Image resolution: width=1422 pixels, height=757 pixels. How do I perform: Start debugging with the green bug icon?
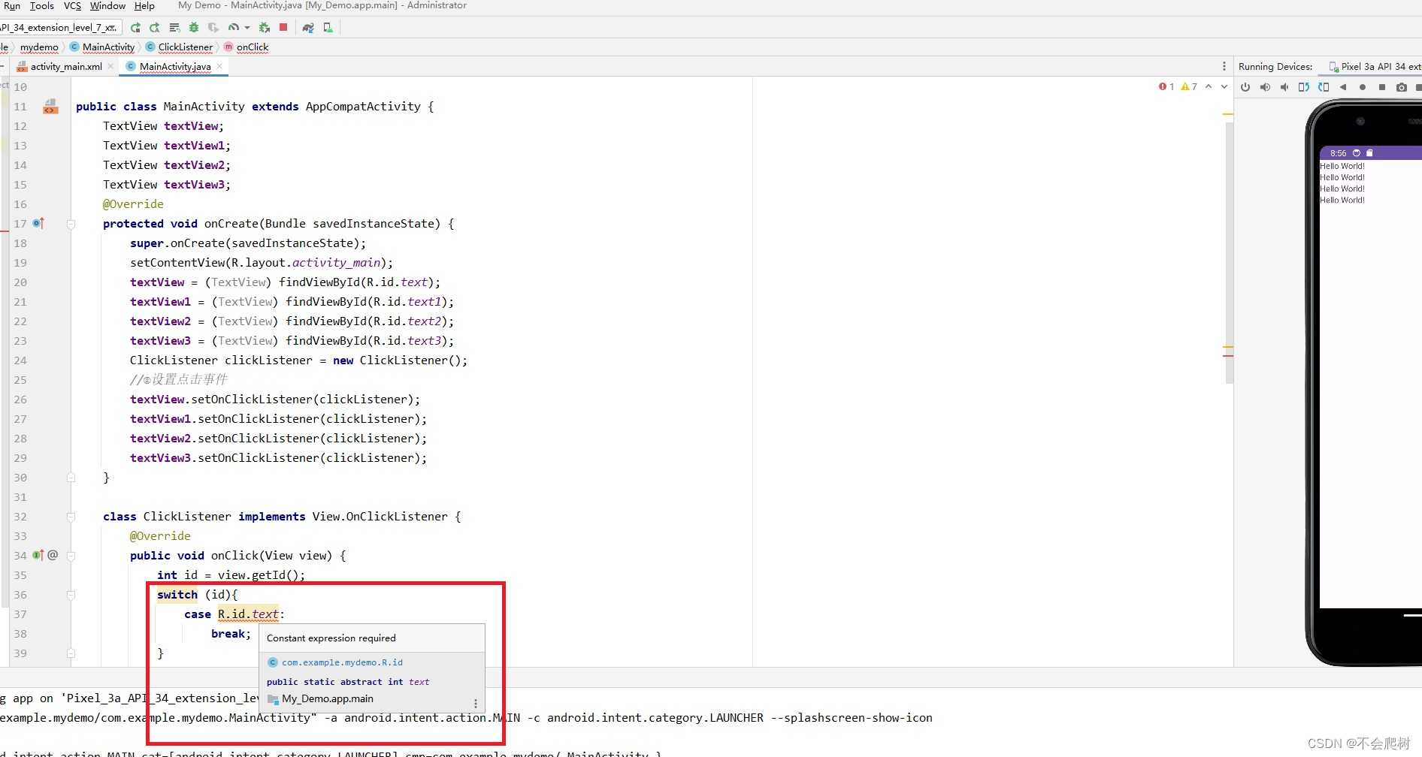194,28
